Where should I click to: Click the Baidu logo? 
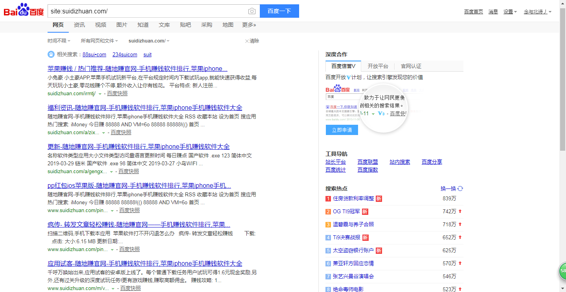24,10
